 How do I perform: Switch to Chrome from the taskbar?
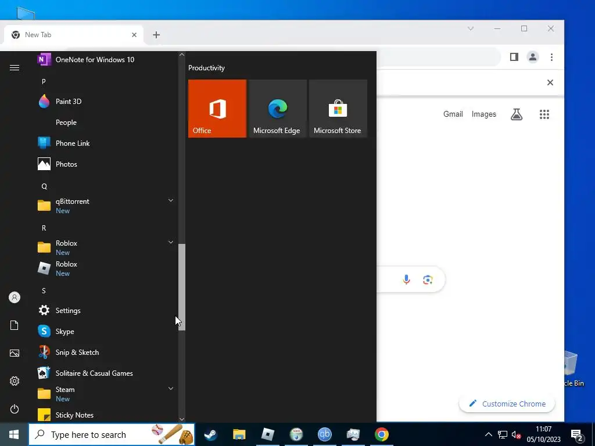(x=381, y=434)
